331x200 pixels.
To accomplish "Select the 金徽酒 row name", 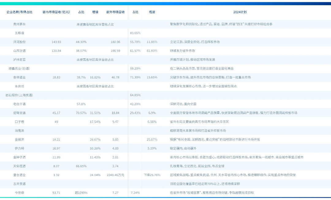I will point(19,139).
